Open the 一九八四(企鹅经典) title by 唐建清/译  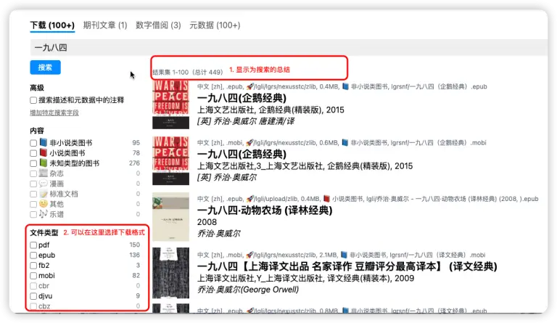[x=242, y=98]
